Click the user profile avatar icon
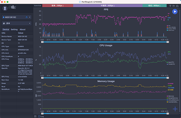 click(x=5, y=8)
